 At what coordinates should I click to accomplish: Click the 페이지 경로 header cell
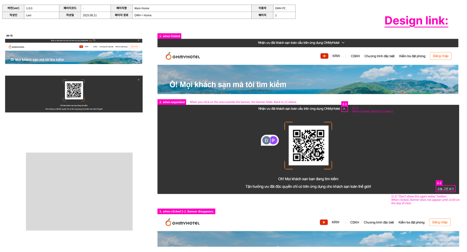pos(122,15)
